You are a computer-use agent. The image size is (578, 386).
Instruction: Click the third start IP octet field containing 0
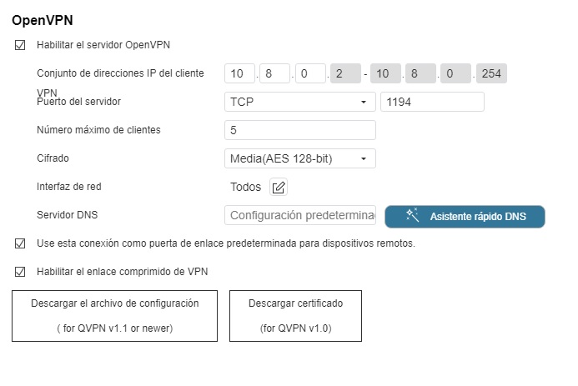click(x=308, y=73)
